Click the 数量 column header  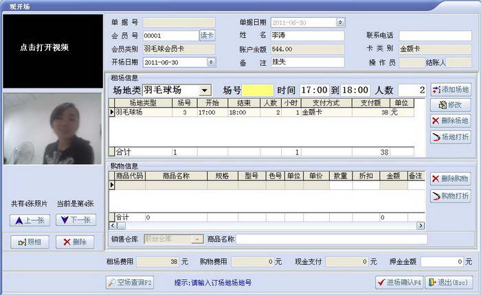coord(341,176)
